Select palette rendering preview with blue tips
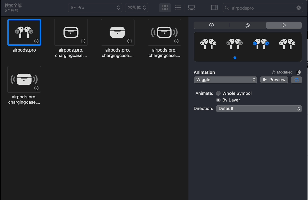This screenshot has width=308, height=200. [x=261, y=44]
